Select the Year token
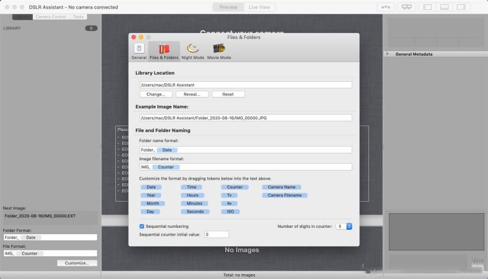This screenshot has width=488, height=279. pyautogui.click(x=151, y=195)
